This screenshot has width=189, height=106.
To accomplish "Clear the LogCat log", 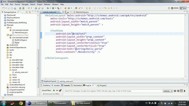I will (x=178, y=91).
